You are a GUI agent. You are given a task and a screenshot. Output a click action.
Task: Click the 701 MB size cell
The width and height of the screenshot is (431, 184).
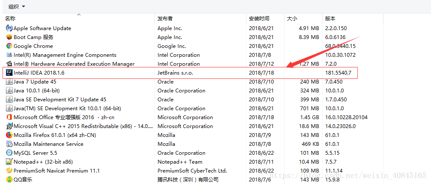pos(310,108)
